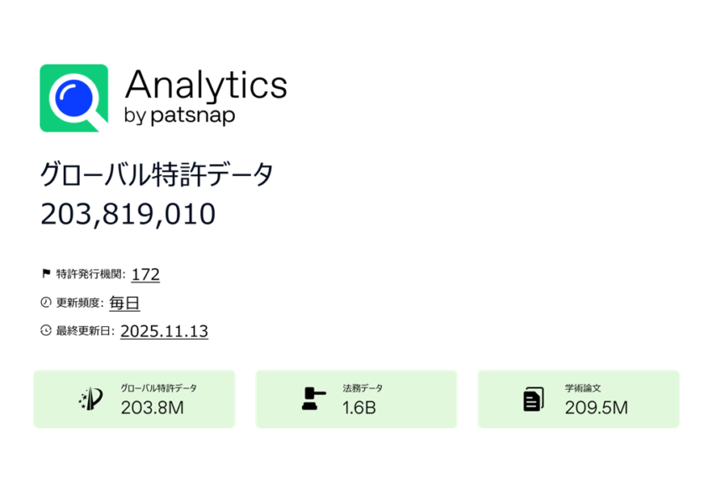Open the 毎日 update frequency link
713x503 pixels.
point(124,303)
